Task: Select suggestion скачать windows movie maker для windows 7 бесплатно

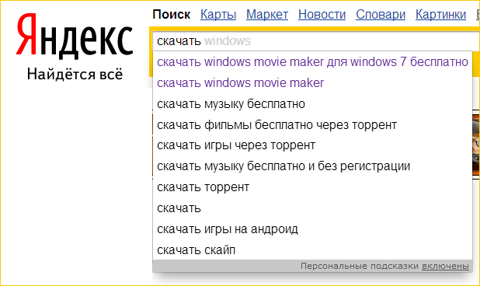Action: click(x=312, y=62)
